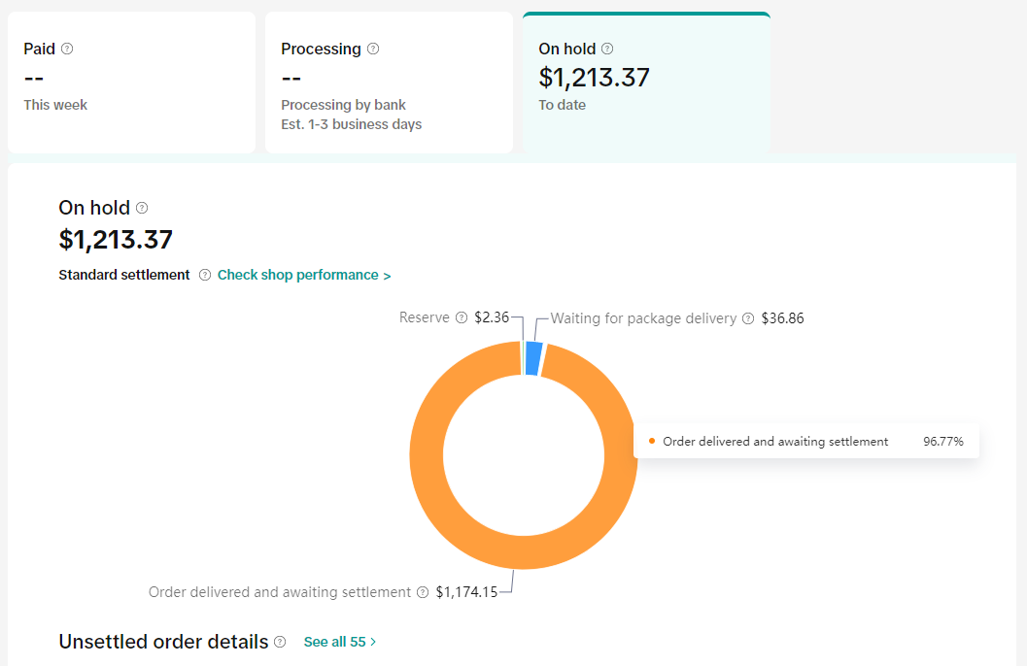
Task: Click info icon by awaiting settlement label
Action: [423, 592]
